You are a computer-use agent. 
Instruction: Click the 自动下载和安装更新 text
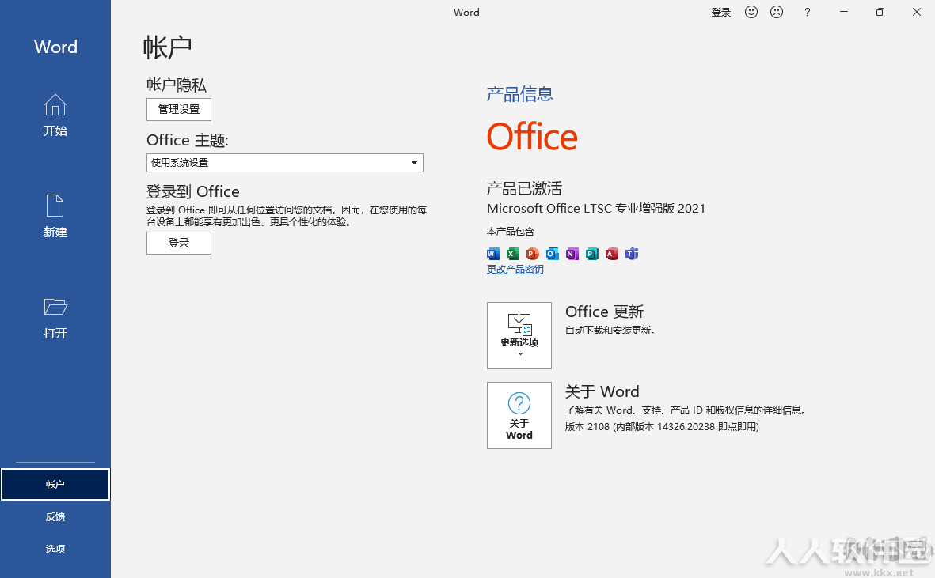(x=610, y=331)
